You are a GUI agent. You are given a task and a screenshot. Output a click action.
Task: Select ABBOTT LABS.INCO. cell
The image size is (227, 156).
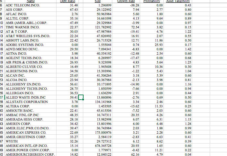pyautogui.click(x=31, y=40)
